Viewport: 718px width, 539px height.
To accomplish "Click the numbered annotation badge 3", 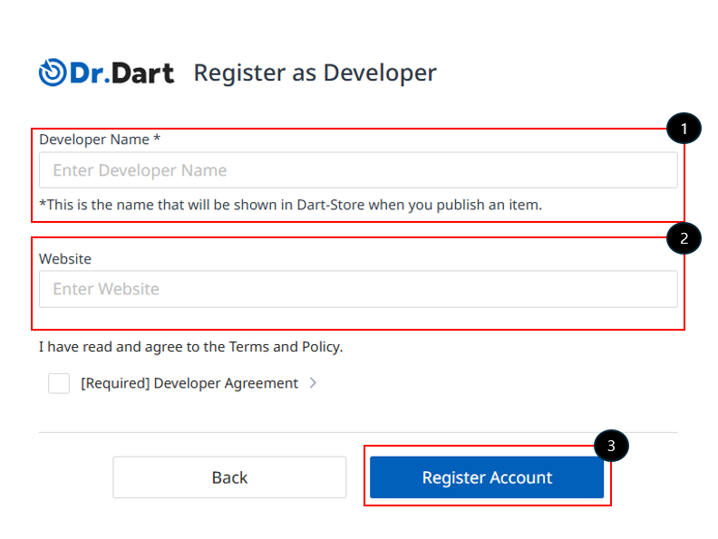I will coord(611,446).
